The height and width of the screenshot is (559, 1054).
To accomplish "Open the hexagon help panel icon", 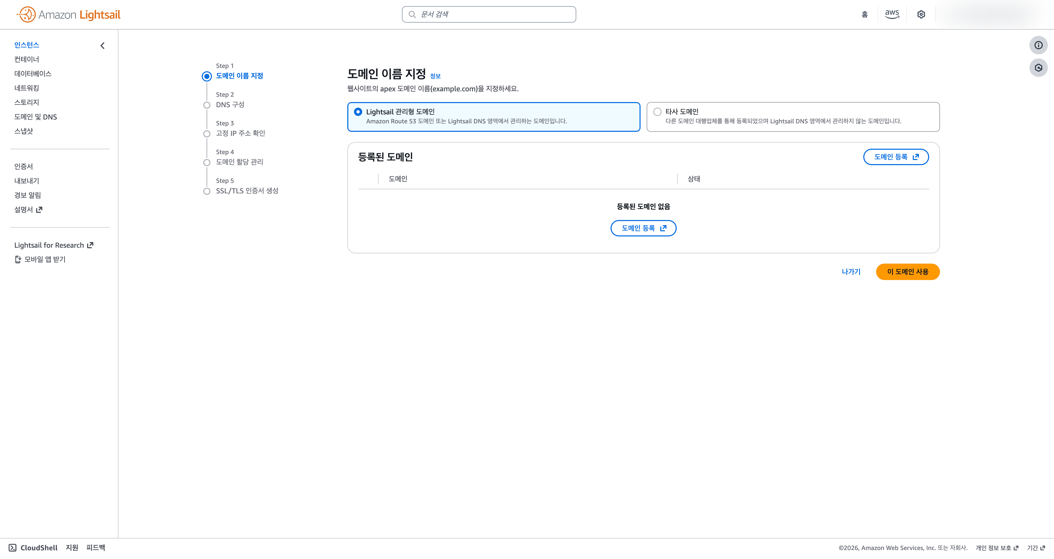I will [x=1038, y=68].
